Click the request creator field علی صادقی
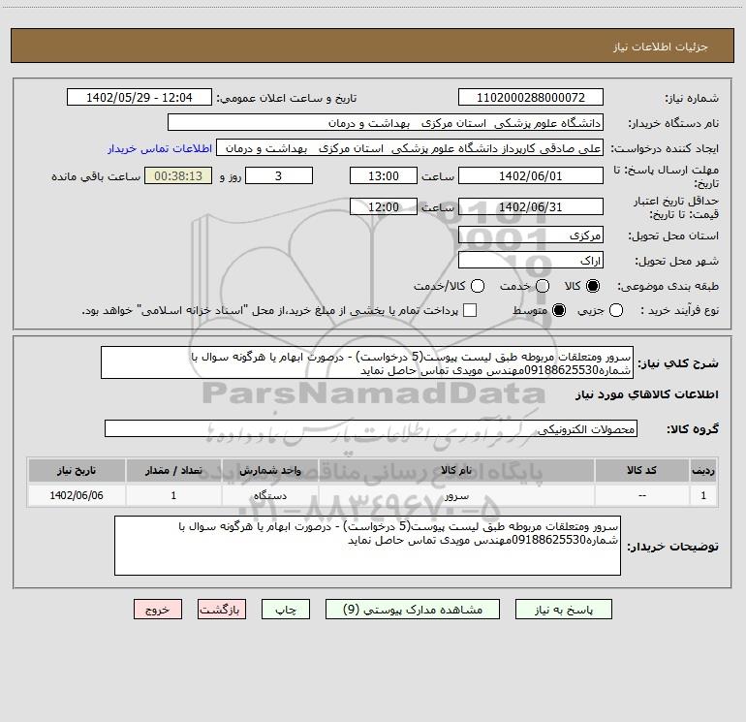Viewport: 746px width, 722px height. pos(410,147)
